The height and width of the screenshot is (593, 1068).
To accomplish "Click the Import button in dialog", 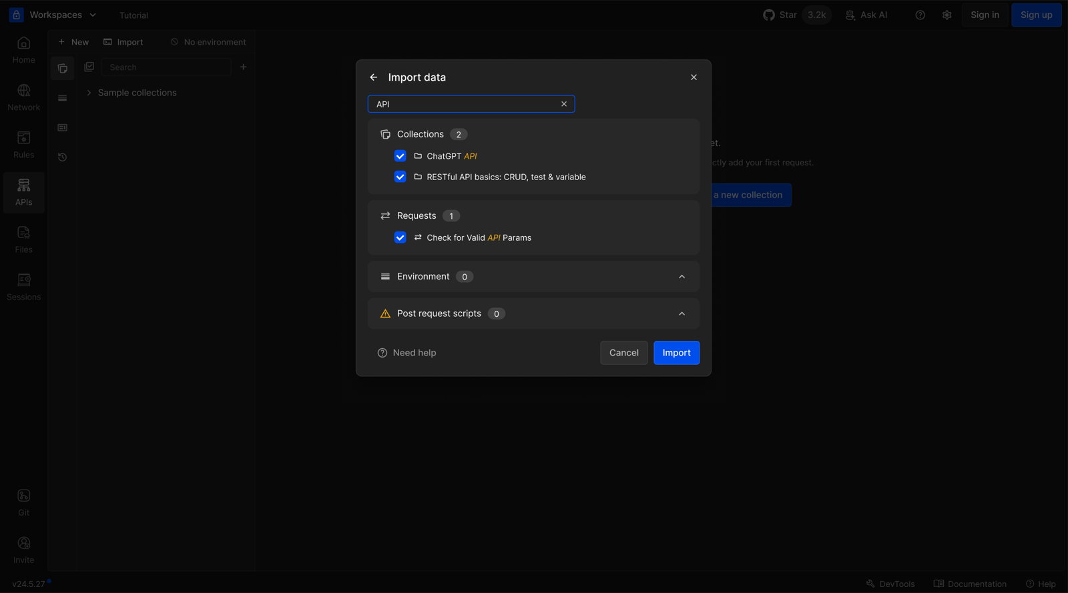I will [676, 353].
